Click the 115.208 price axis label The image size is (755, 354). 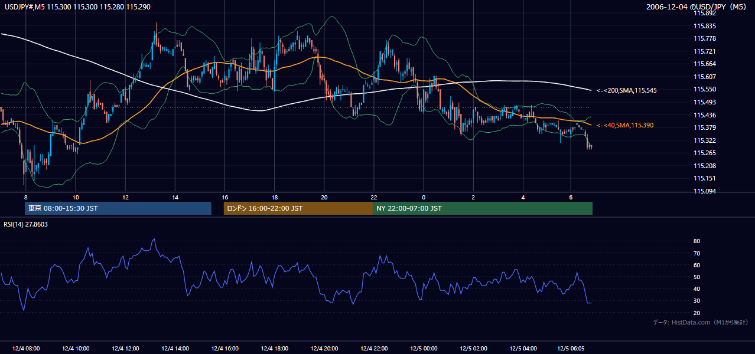point(704,166)
